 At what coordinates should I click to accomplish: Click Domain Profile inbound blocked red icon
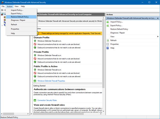click(35, 44)
